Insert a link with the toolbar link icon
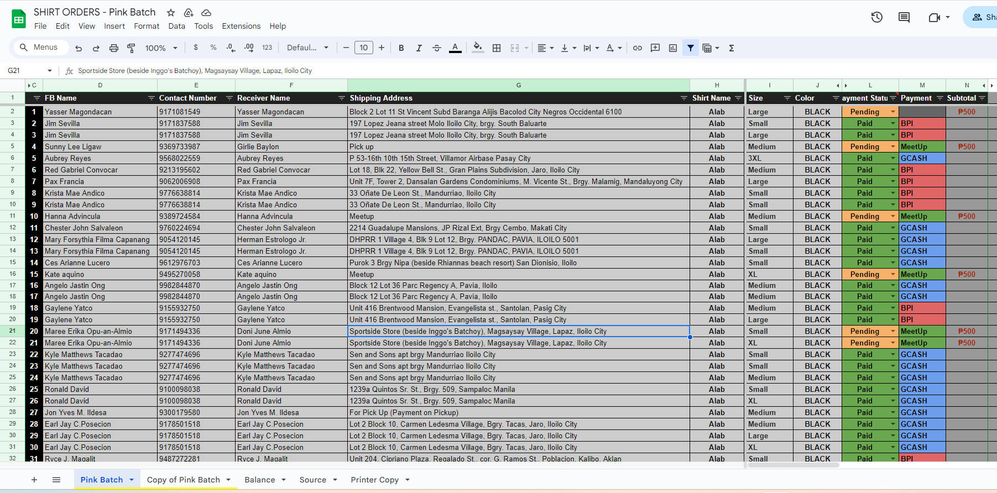997x493 pixels. [x=638, y=48]
